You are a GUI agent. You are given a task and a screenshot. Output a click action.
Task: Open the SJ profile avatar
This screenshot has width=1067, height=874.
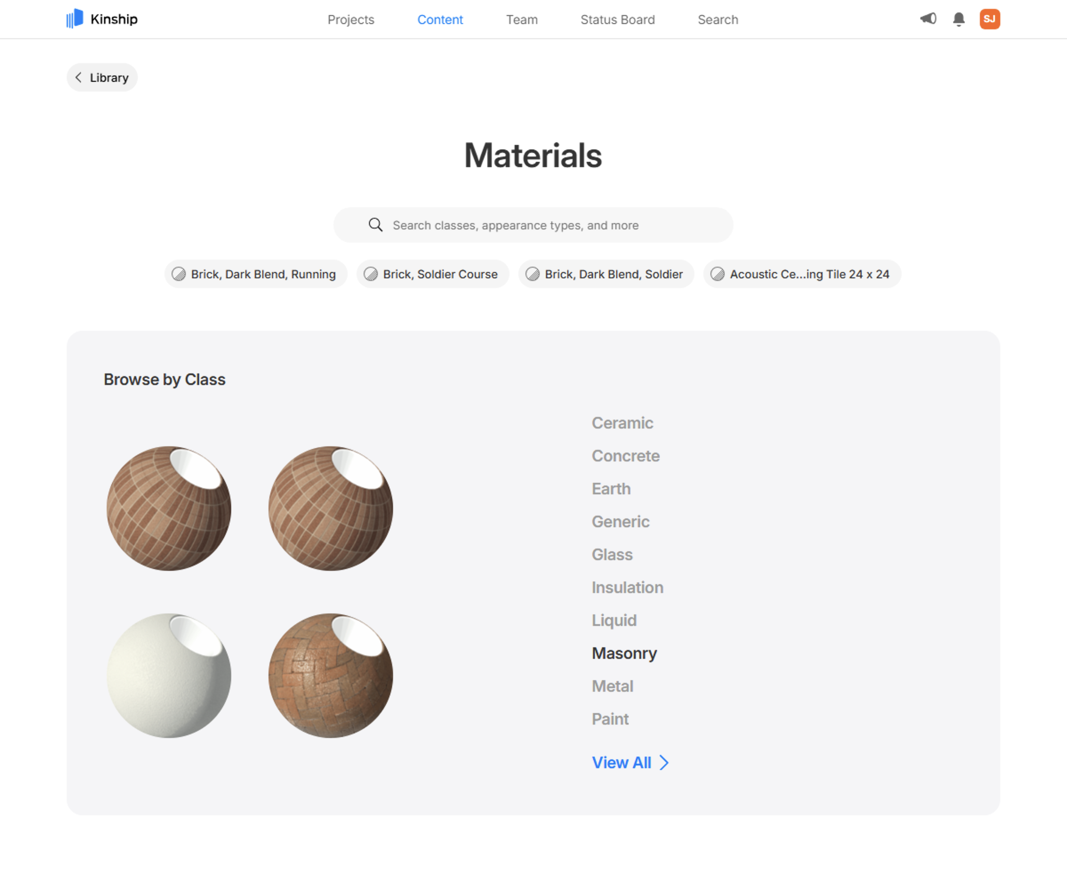coord(990,19)
